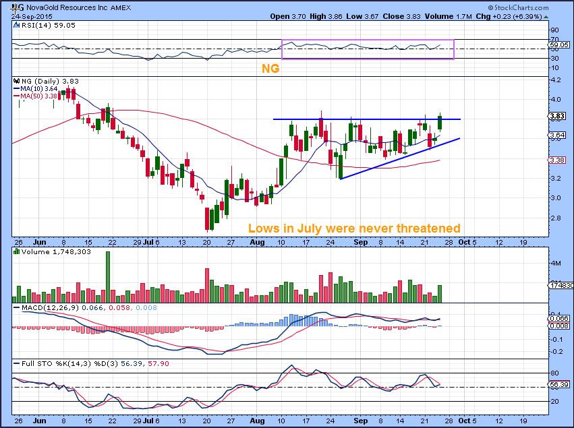Click the 3.38 moving average tag on price axis
The height and width of the screenshot is (428, 574).
point(558,160)
